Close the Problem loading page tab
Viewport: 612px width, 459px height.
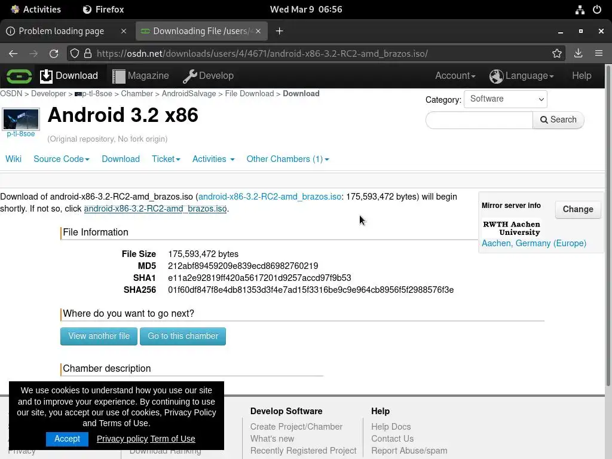[123, 31]
